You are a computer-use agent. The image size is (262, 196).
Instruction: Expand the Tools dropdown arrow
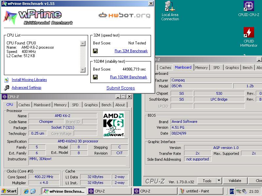(x=219, y=181)
